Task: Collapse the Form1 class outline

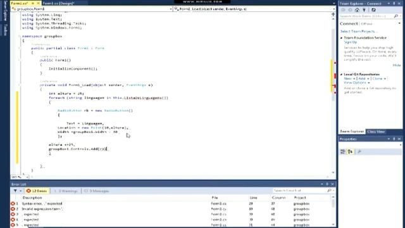Action: point(19,48)
